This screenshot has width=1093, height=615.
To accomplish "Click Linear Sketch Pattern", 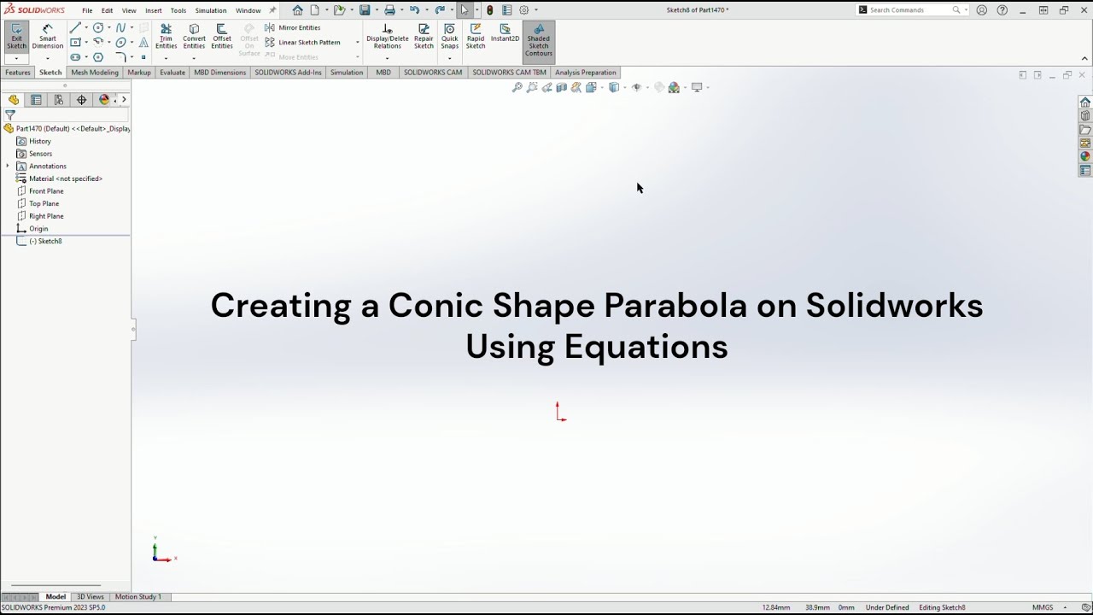I will pos(302,42).
